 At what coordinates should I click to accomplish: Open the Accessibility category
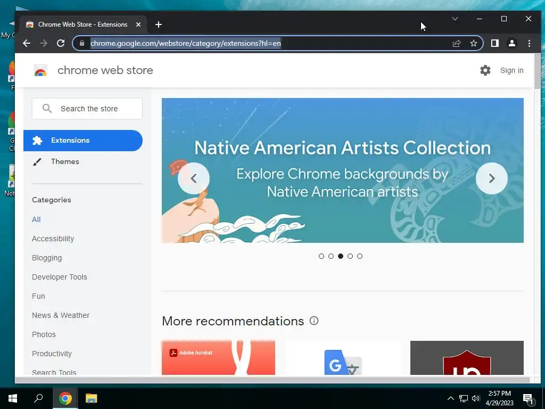click(x=53, y=239)
